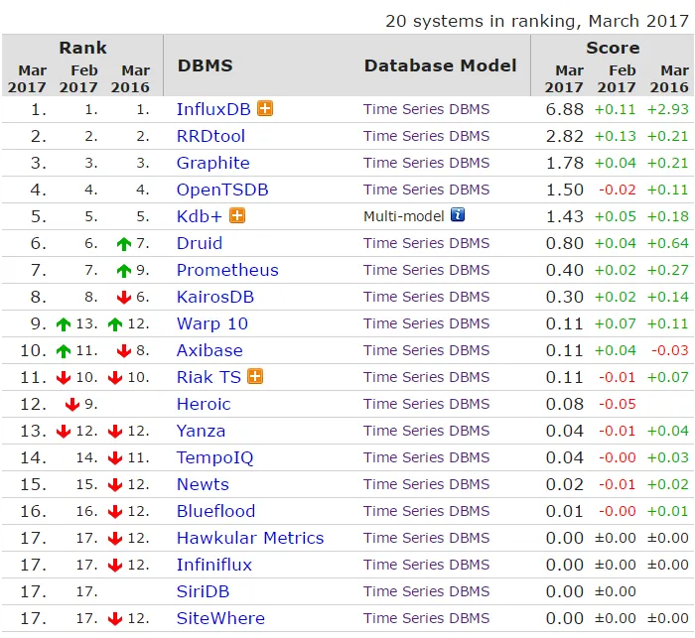Open the Newts link
Screen dimensions: 695x638
click(x=203, y=484)
